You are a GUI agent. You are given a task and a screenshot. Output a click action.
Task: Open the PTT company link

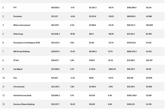(15, 8)
